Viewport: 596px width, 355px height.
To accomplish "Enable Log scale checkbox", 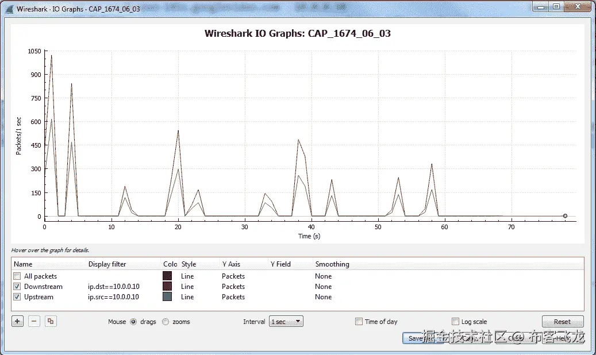I will click(455, 322).
